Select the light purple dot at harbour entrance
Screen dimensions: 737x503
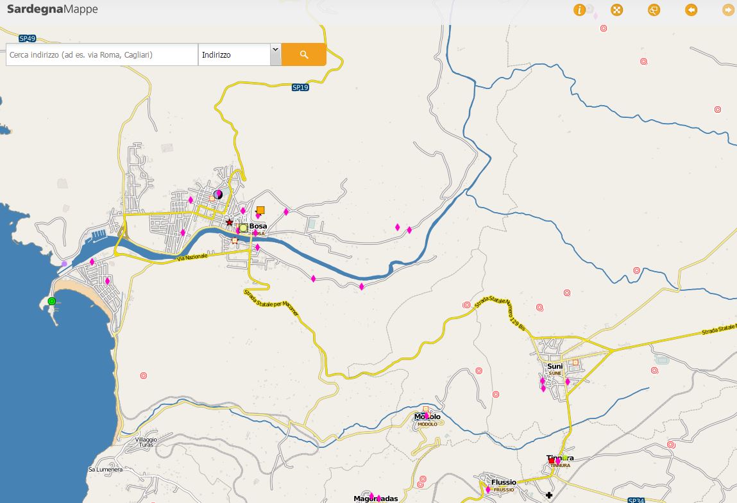[x=64, y=263]
